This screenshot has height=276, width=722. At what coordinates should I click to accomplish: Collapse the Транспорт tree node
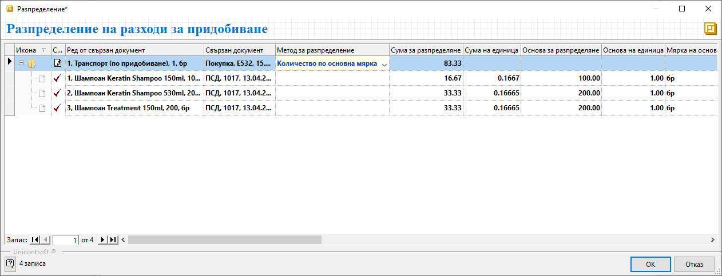21,63
